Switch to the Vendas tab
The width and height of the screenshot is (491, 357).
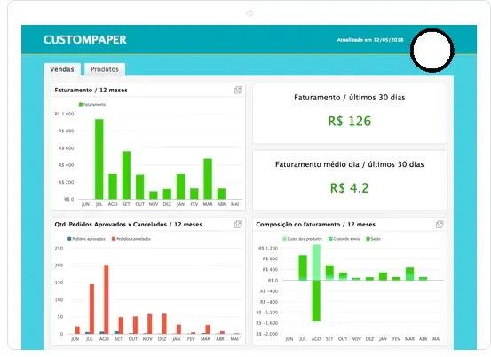click(62, 69)
